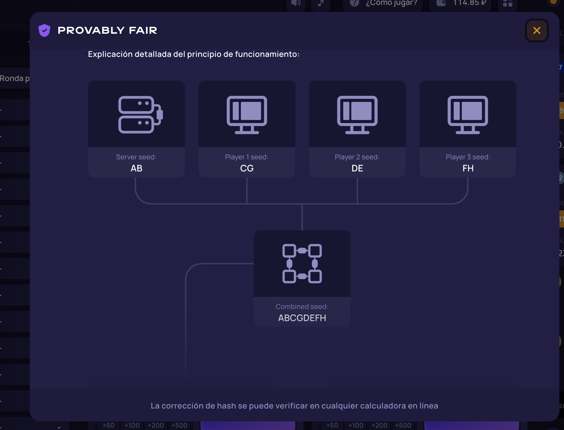Close the Provably Fair dialog

pos(537,30)
